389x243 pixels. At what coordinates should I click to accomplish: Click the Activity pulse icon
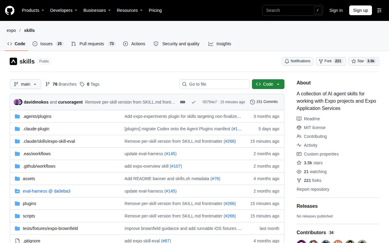299,145
